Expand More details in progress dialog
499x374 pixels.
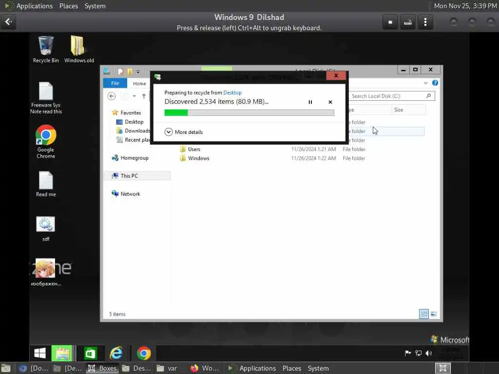click(x=184, y=132)
